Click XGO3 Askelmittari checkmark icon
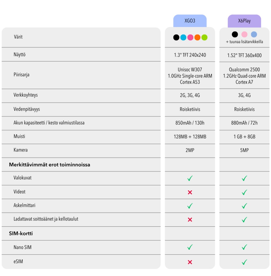The height and width of the screenshot is (276, 271). [190, 206]
